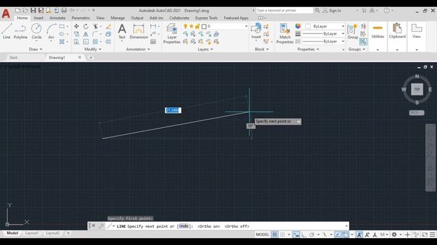This screenshot has height=245, width=437.
Task: Click the Move tool in Modify panel
Action: click(x=76, y=27)
